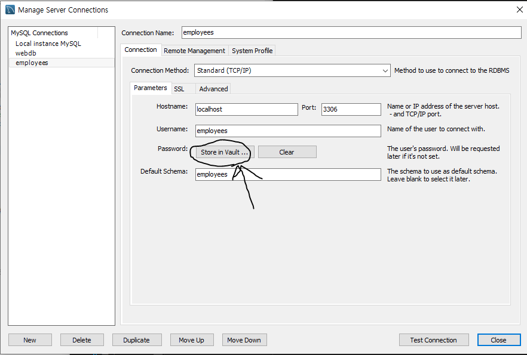Focus the Connection Name text field
This screenshot has width=527, height=355.
[351, 33]
